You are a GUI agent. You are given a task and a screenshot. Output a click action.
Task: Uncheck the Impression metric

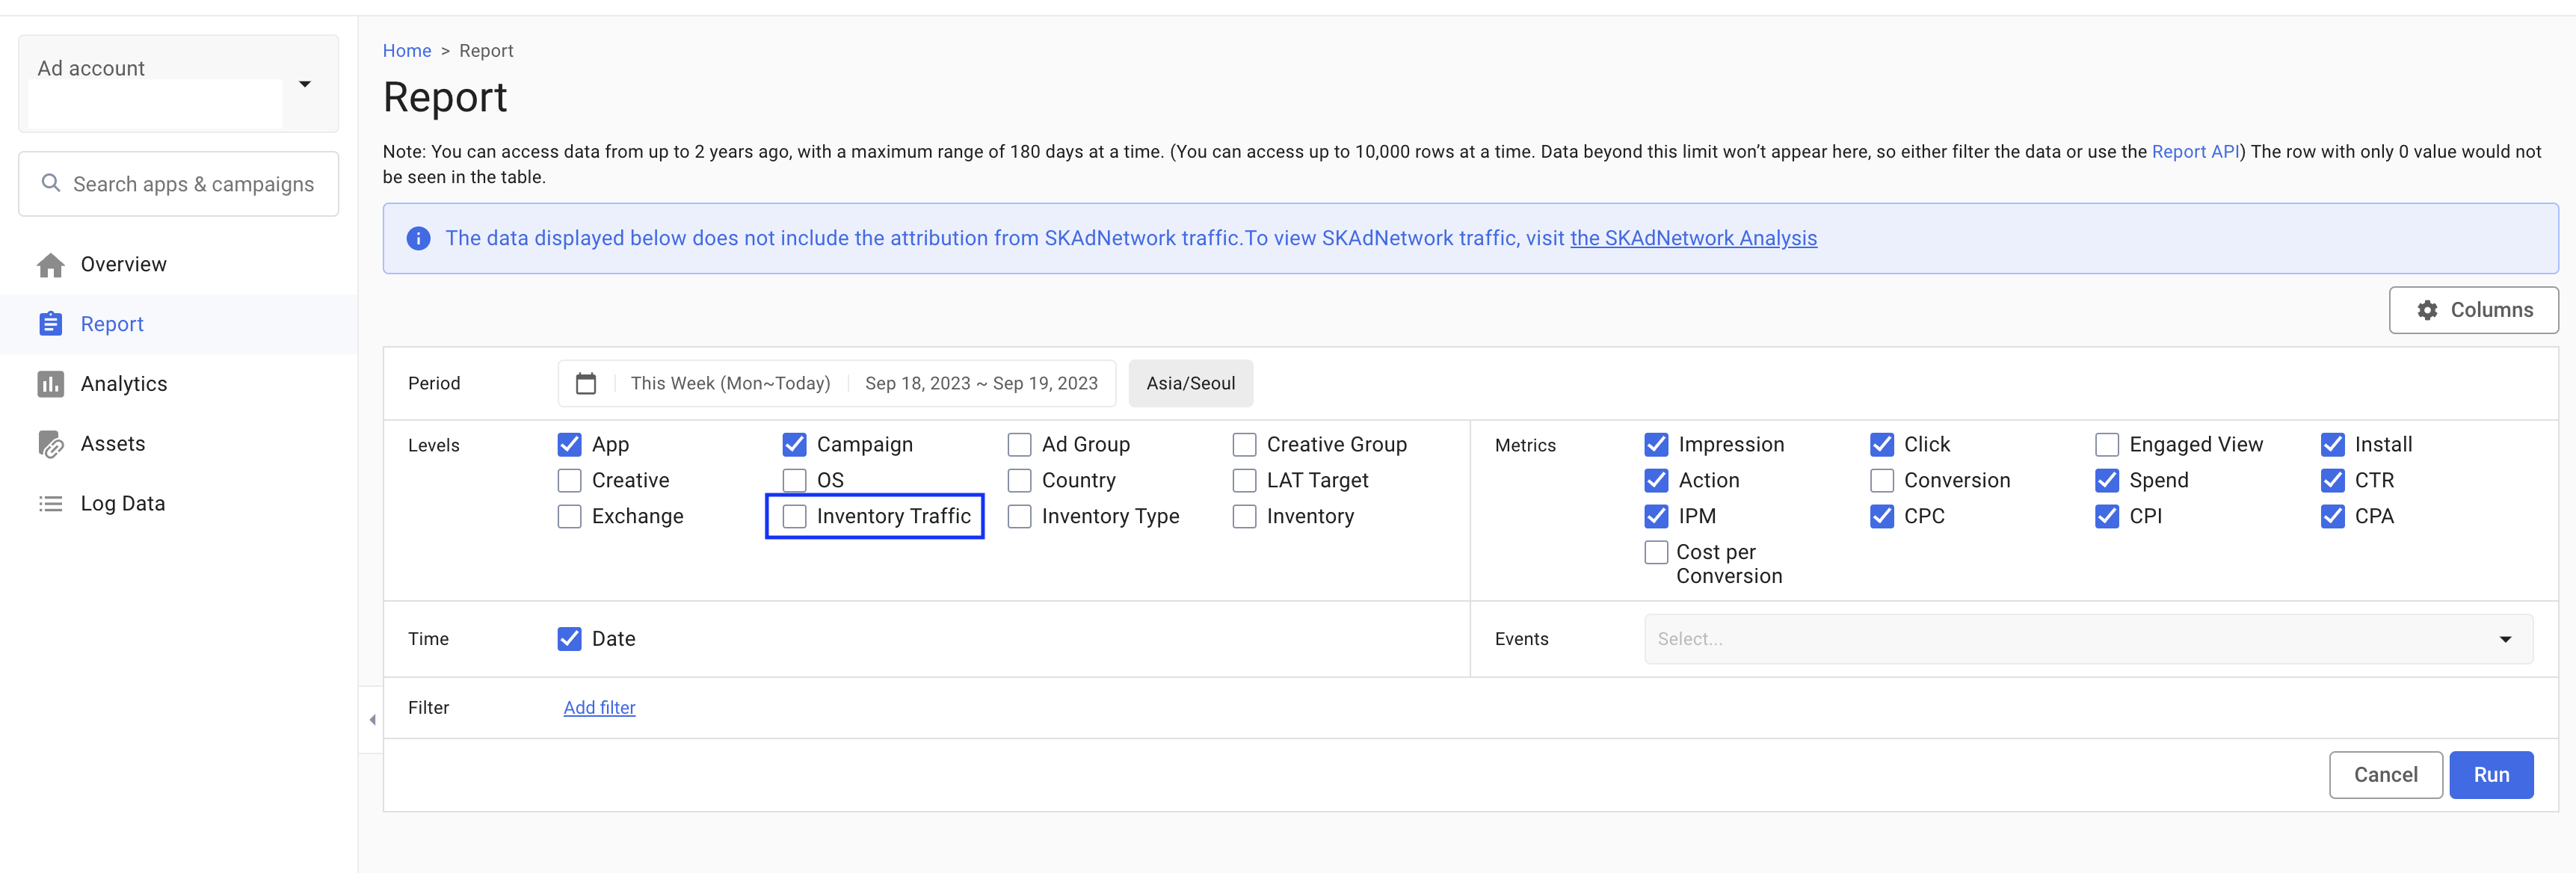1657,444
